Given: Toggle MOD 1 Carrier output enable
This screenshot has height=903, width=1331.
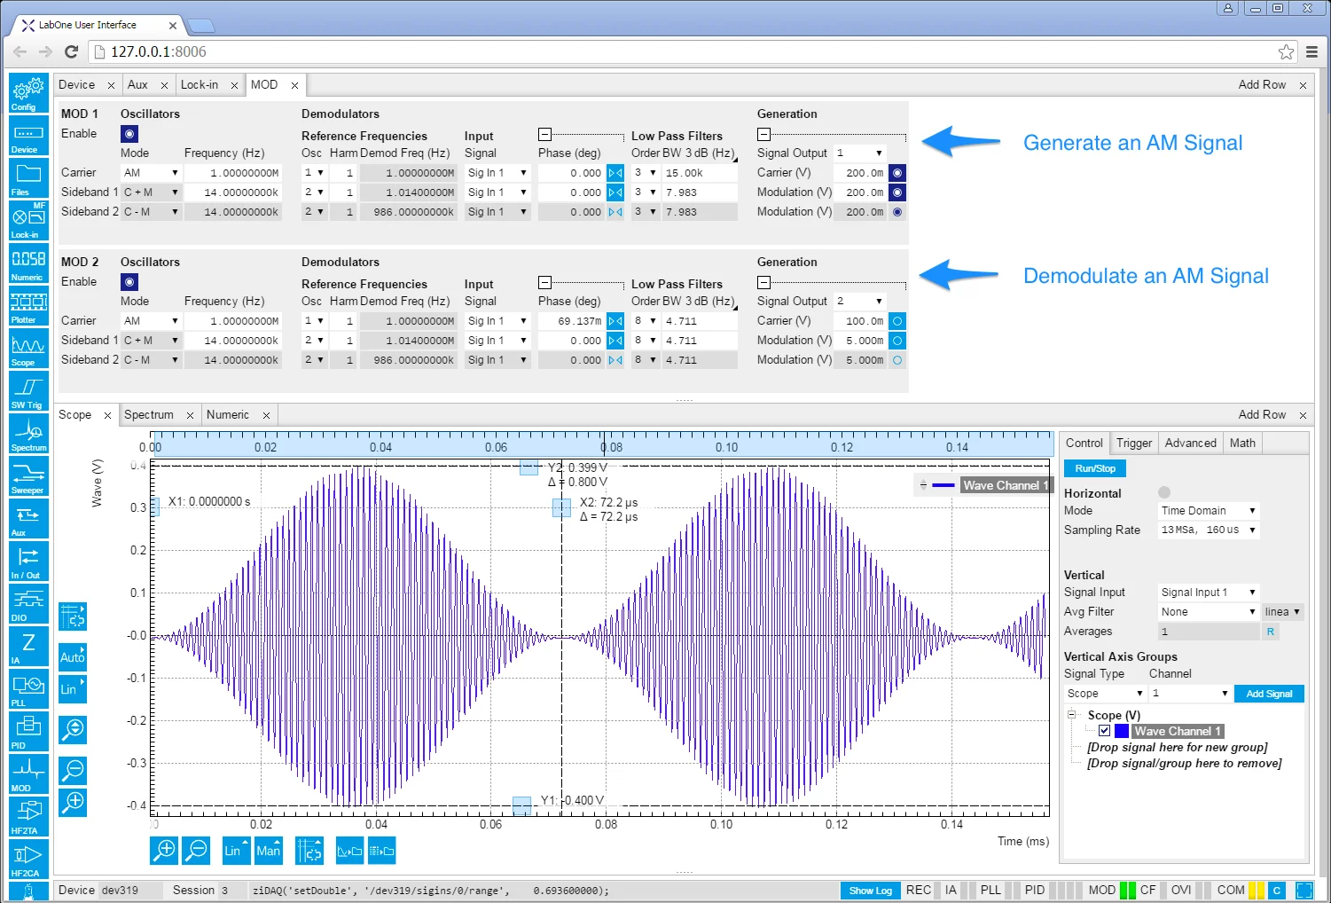Looking at the screenshot, I should coord(897,173).
